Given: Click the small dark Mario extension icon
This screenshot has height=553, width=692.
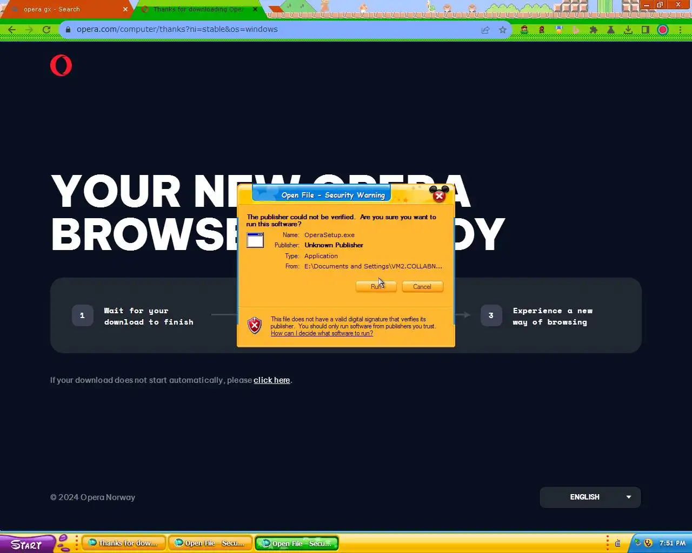Looking at the screenshot, I should coord(542,30).
